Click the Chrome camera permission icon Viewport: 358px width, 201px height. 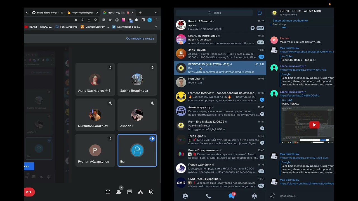coord(76,20)
